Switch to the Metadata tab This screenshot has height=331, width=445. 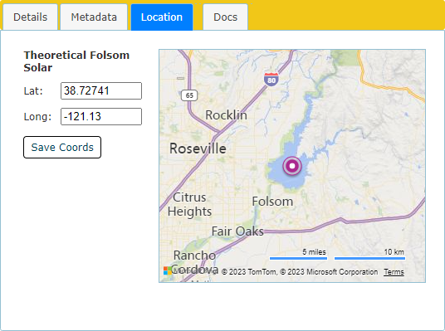[x=94, y=17]
